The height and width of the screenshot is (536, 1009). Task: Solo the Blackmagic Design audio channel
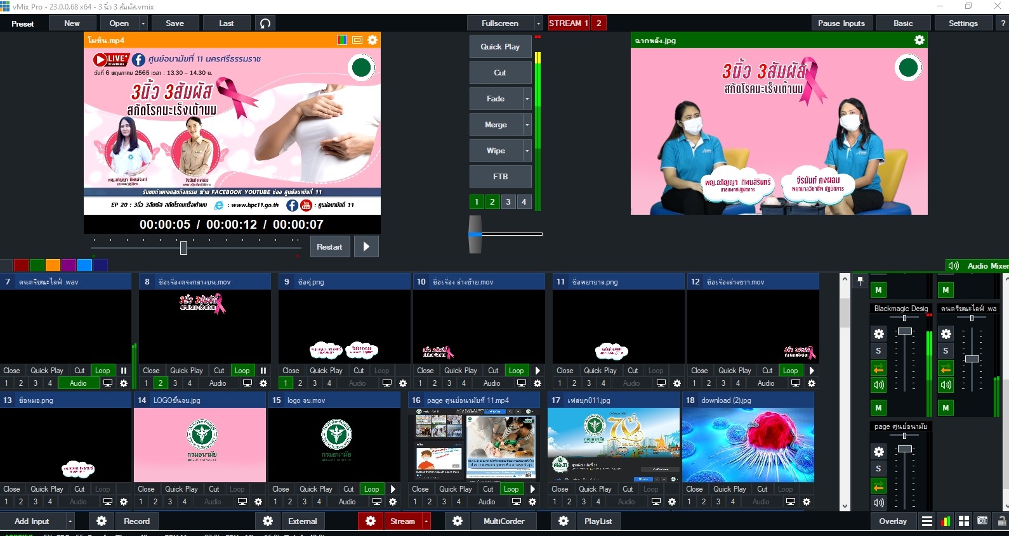pyautogui.click(x=879, y=351)
